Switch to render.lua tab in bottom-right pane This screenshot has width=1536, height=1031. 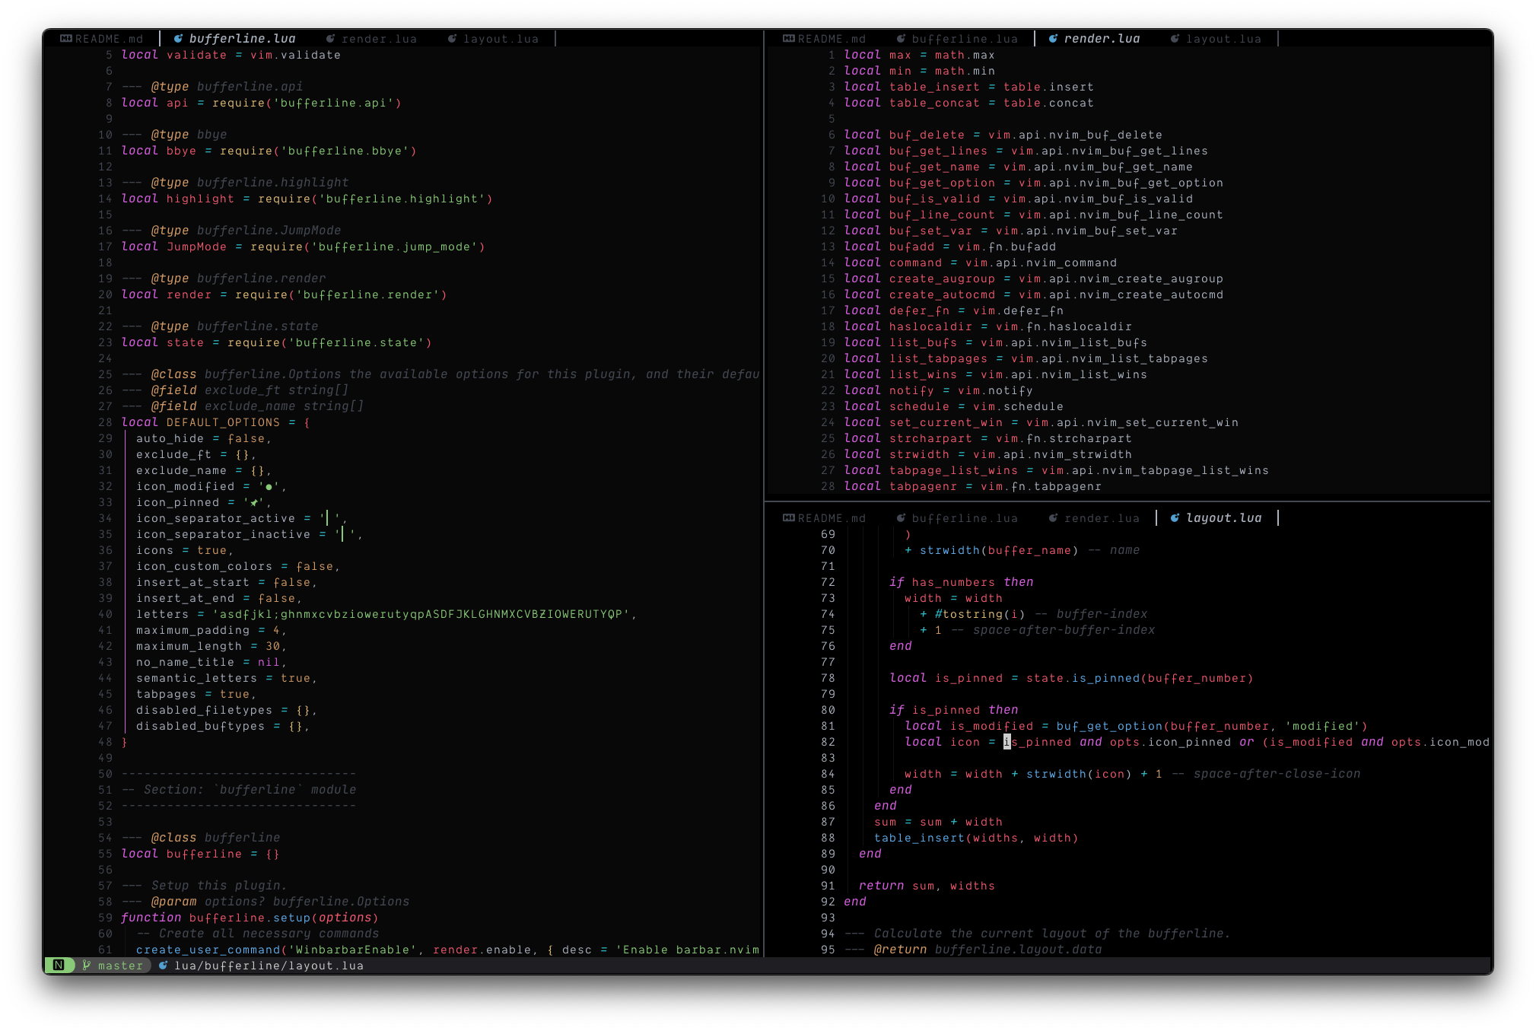[x=1101, y=518]
